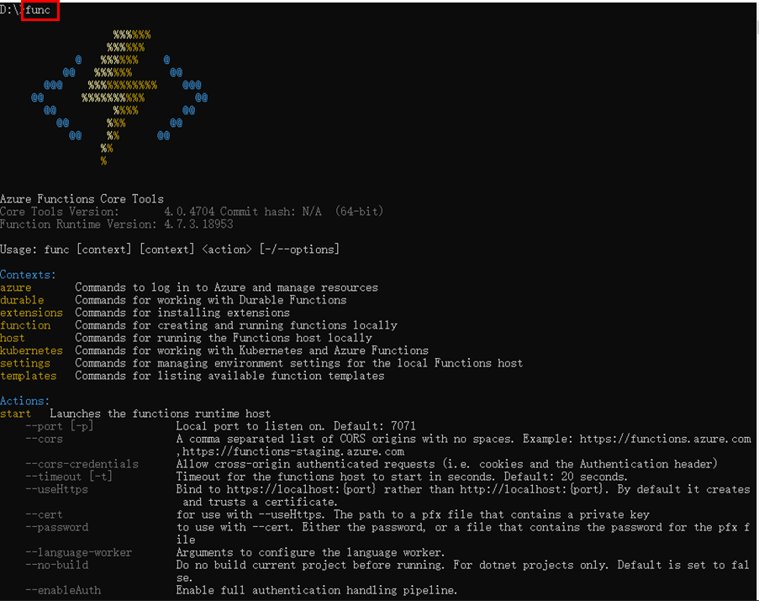Viewport: 759px width, 601px height.
Task: Click the typed 'func' command text
Action: point(38,10)
